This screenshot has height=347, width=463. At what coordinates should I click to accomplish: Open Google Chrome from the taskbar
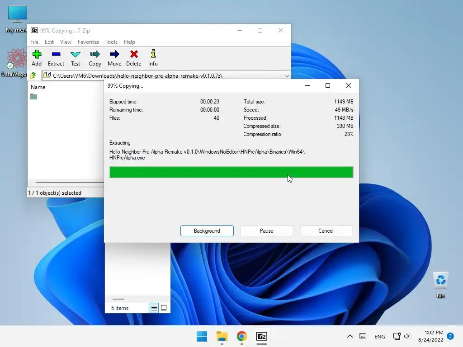[241, 336]
